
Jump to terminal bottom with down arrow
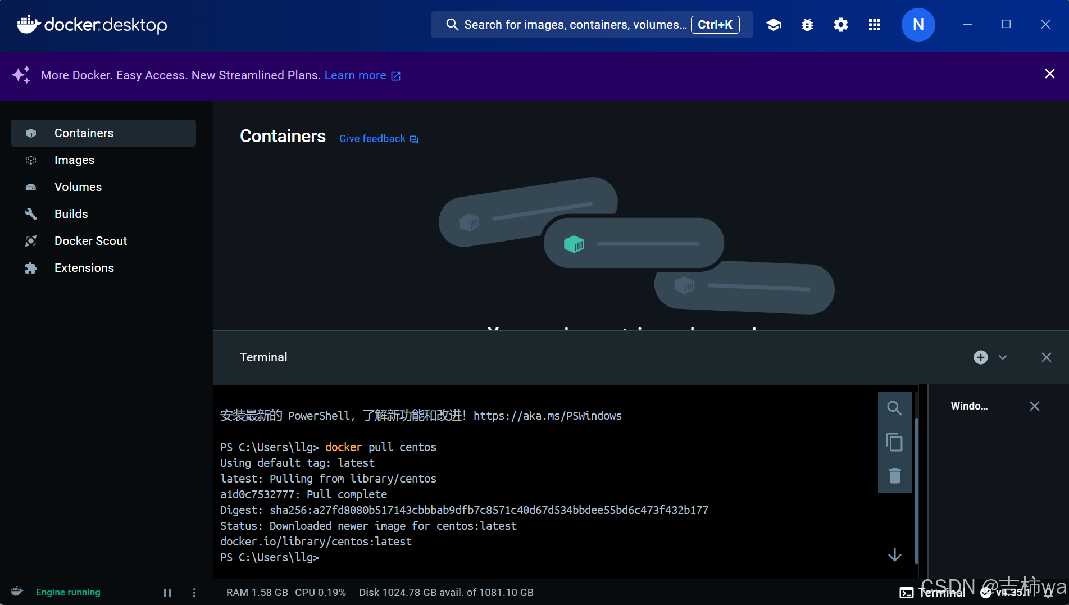point(895,555)
